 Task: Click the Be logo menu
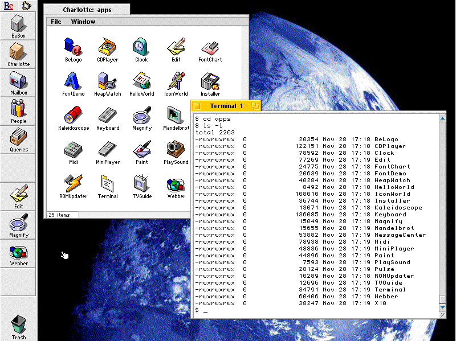tap(9, 6)
